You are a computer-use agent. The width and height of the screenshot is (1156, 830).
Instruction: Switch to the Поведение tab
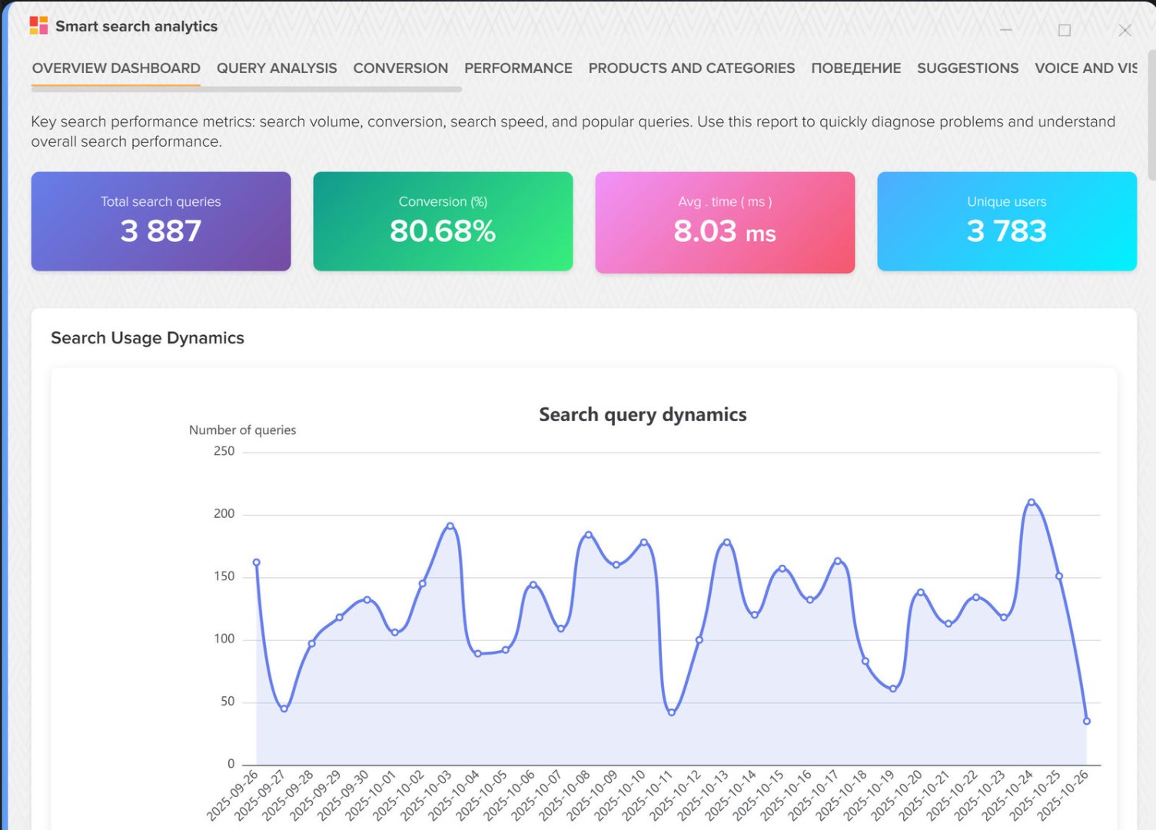click(856, 68)
